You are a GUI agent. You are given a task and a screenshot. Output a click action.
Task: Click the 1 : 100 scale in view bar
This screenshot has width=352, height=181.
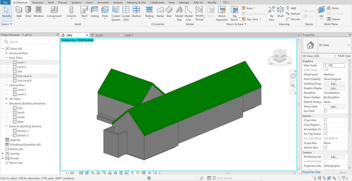tap(70, 173)
